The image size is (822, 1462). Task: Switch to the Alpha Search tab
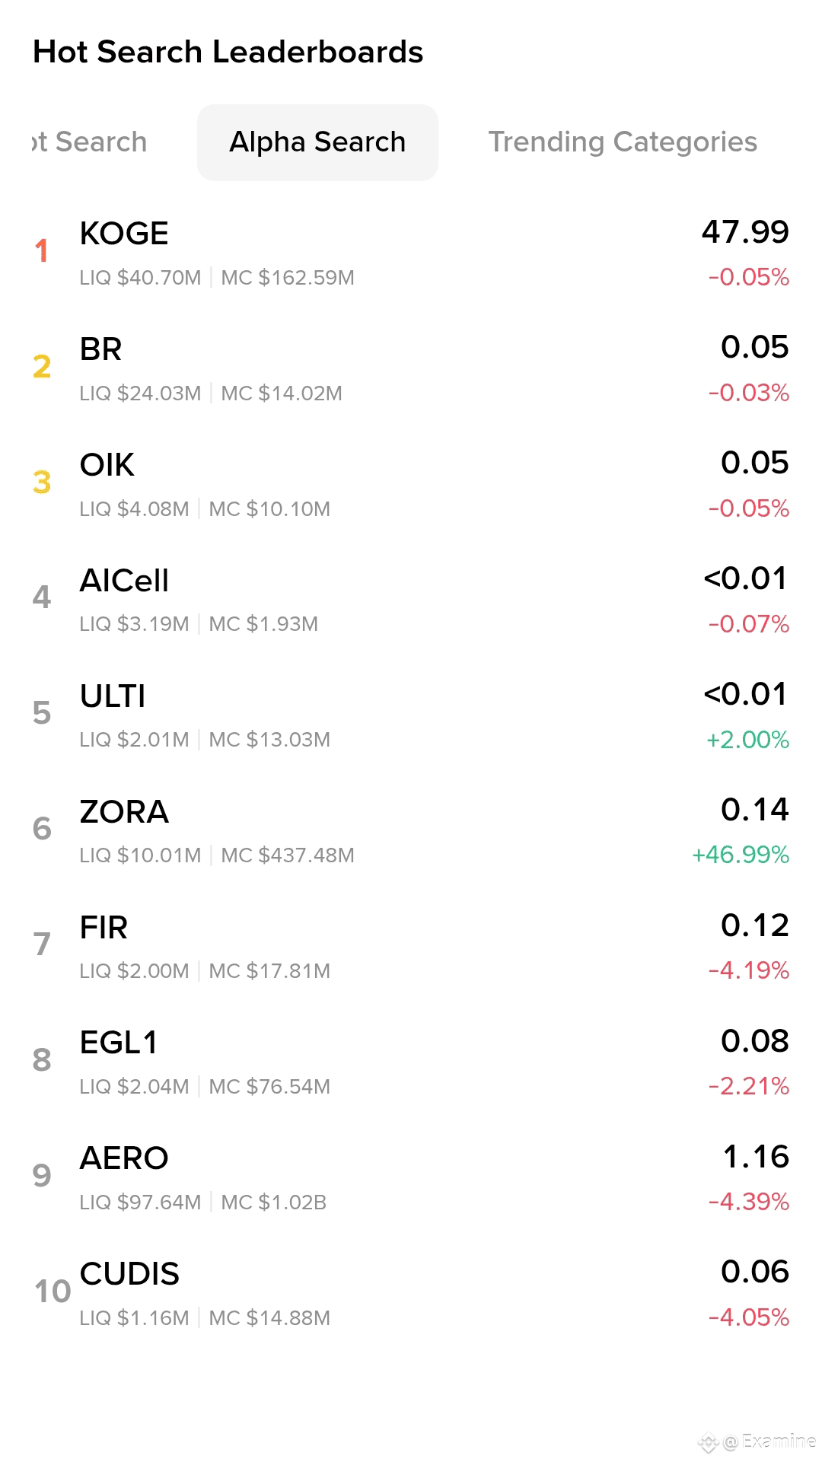[317, 142]
